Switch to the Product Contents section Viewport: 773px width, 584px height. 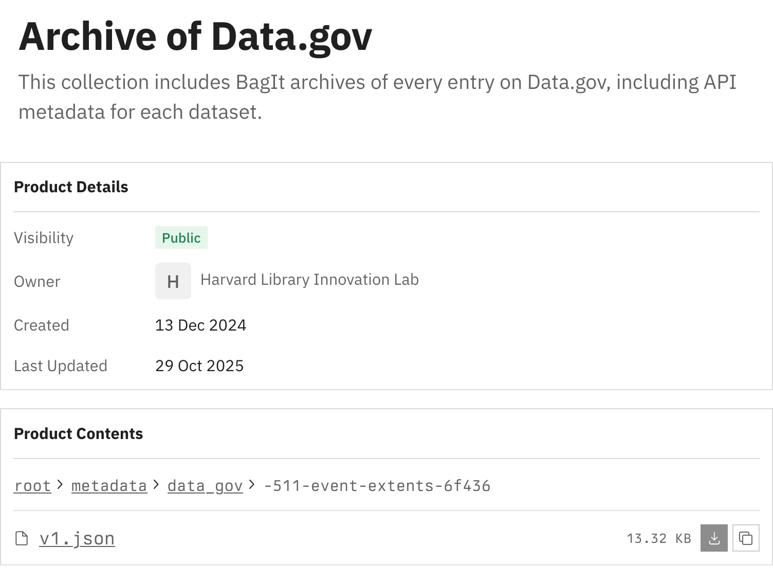78,433
